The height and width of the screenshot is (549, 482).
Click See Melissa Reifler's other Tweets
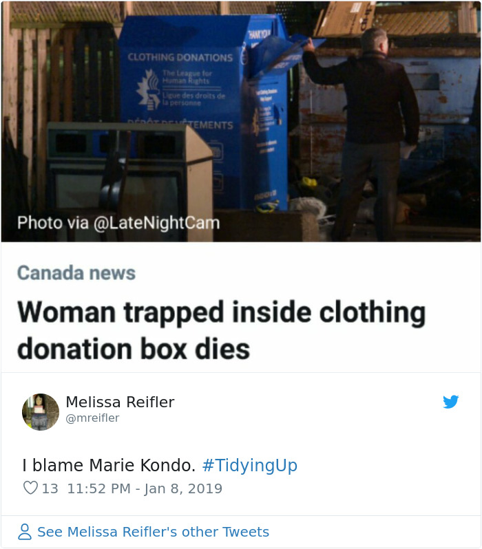click(x=153, y=532)
